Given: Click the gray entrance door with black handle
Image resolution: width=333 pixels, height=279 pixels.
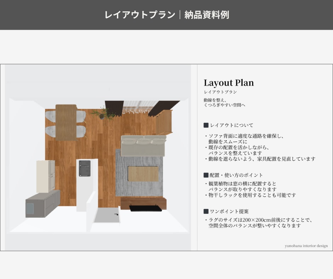Looking at the screenshot, I should coord(107,215).
